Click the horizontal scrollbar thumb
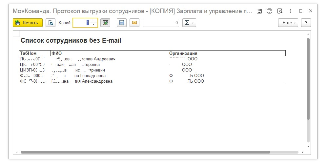The image size is (328, 168). coord(145,152)
